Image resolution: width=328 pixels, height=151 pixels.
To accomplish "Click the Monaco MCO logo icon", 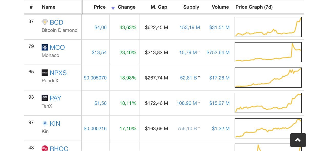I will pyautogui.click(x=45, y=47).
